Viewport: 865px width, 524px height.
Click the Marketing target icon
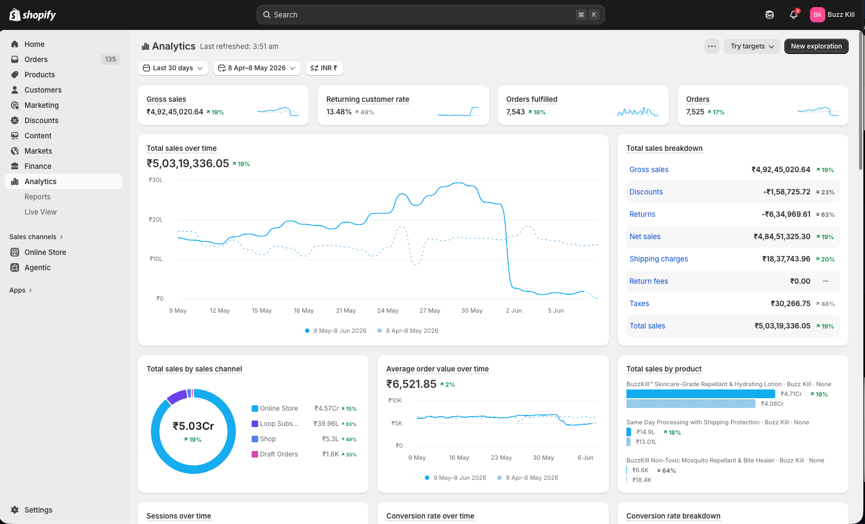15,105
